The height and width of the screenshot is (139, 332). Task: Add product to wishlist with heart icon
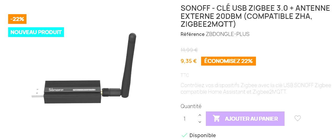click(x=297, y=118)
